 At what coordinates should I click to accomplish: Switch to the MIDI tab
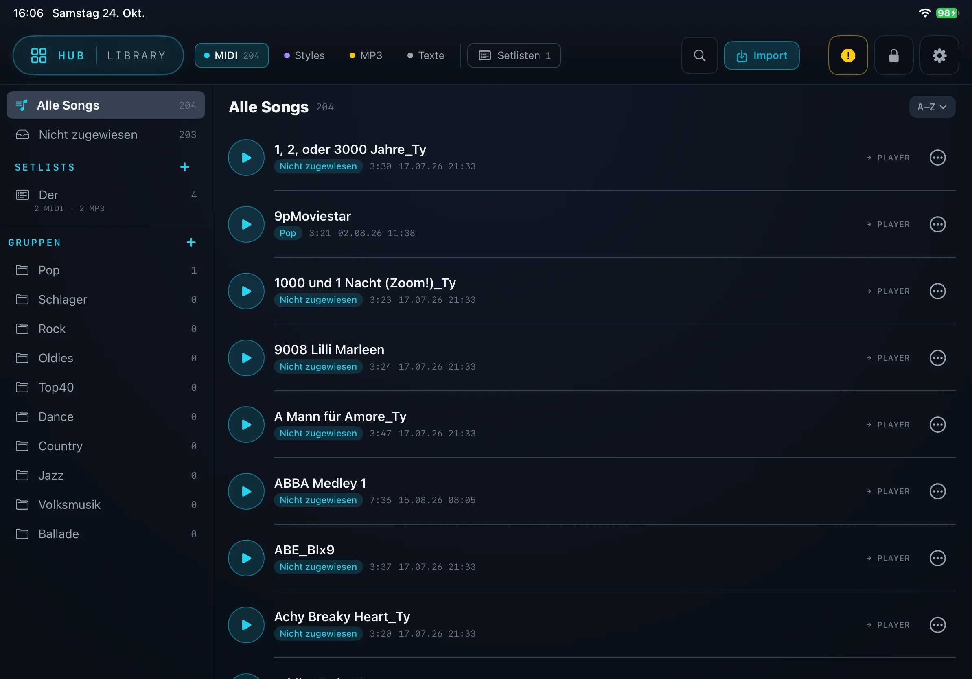pyautogui.click(x=232, y=55)
